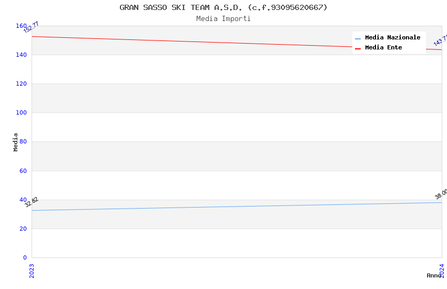Click the 160 y-axis tick label
Viewport: 447px width, 289px height.
(21, 26)
